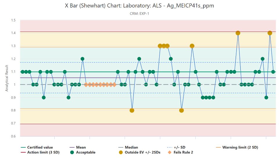The image size is (279, 161).
Task: Click the 0.6 y-axis label
Action: [13, 136]
